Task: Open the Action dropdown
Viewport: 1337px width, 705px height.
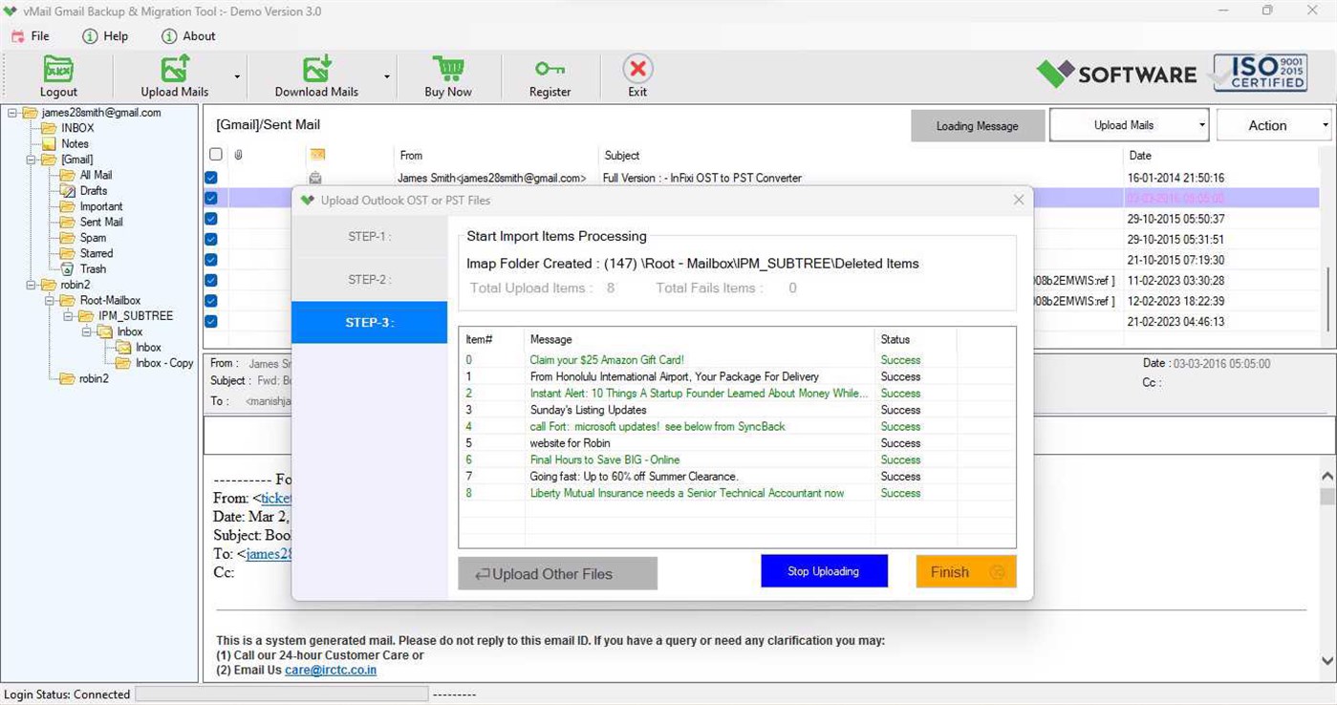Action: point(1275,125)
